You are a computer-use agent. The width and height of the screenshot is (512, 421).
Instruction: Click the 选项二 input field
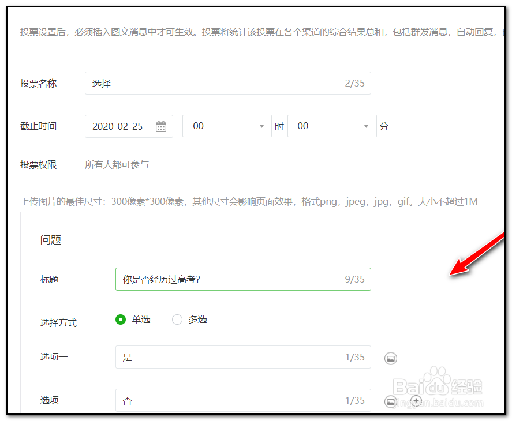point(243,400)
